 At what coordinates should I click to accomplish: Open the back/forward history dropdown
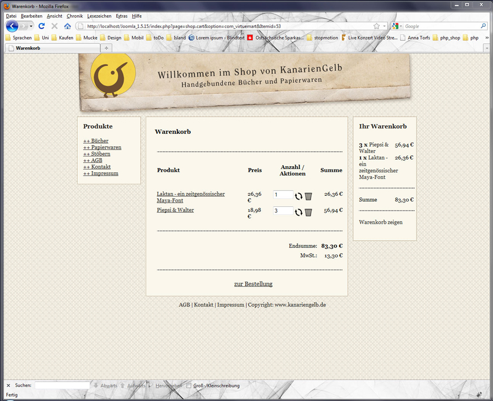(x=31, y=26)
